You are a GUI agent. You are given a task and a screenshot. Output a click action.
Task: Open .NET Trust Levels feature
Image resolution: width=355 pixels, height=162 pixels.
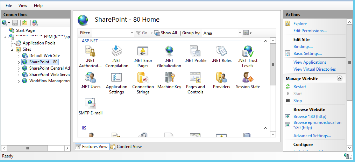[x=248, y=51]
